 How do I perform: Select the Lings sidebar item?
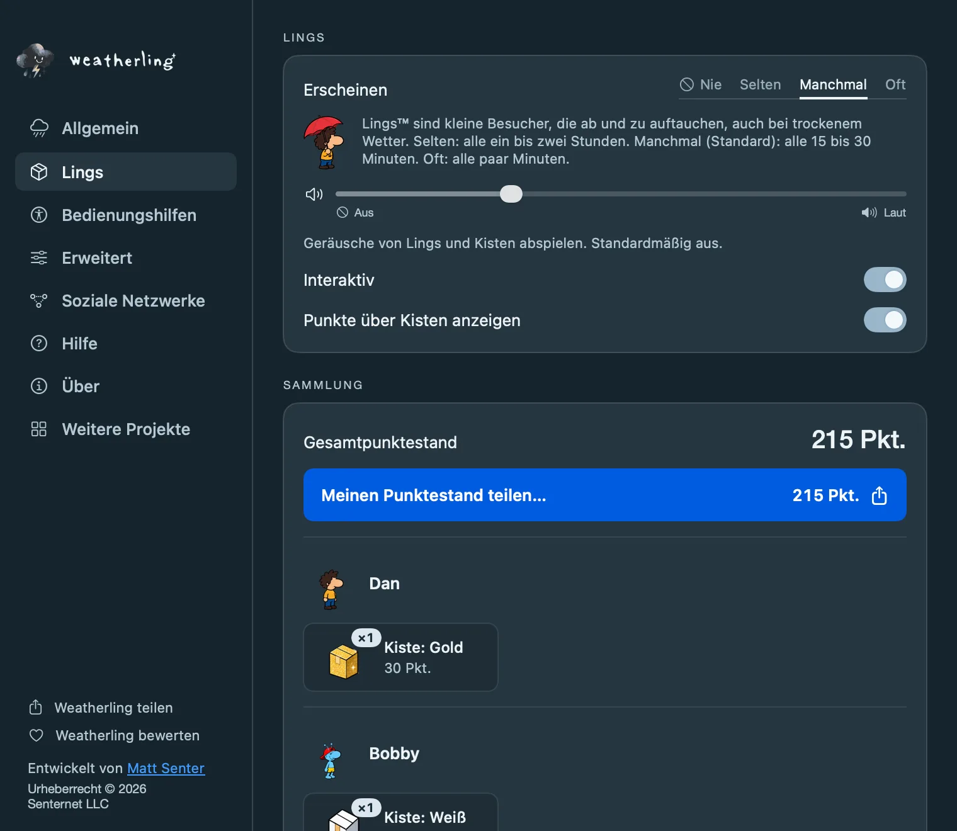126,172
